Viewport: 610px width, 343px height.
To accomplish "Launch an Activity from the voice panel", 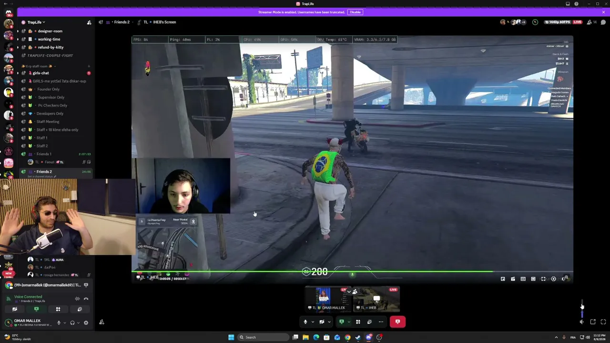I will coord(58,309).
